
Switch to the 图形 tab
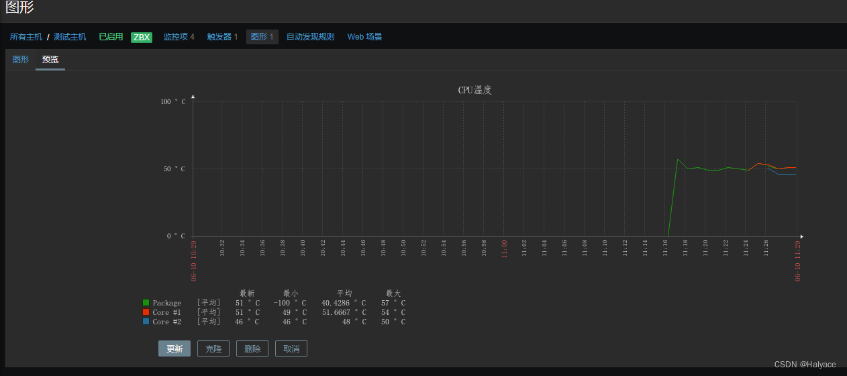click(21, 59)
